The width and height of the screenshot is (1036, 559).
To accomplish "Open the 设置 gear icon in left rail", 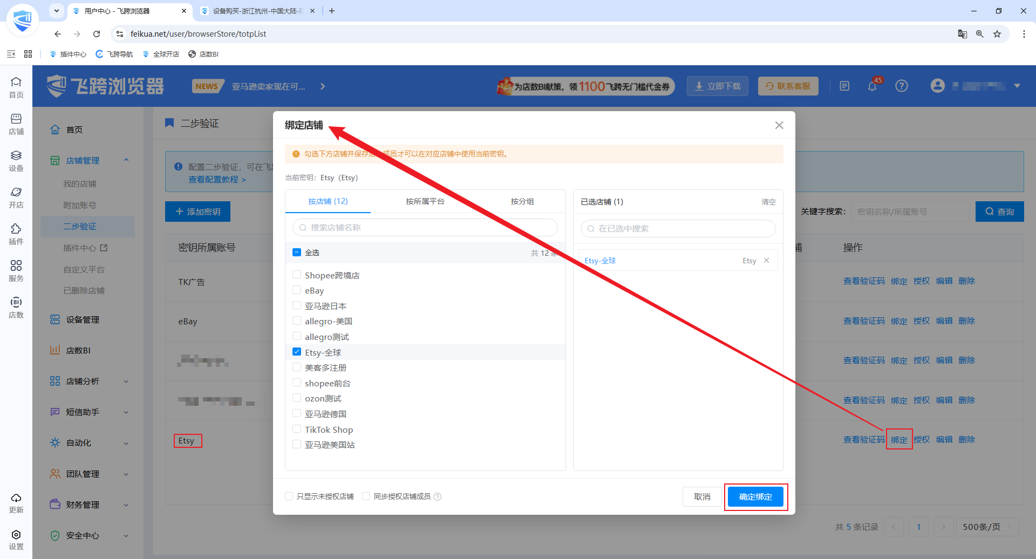I will [16, 539].
